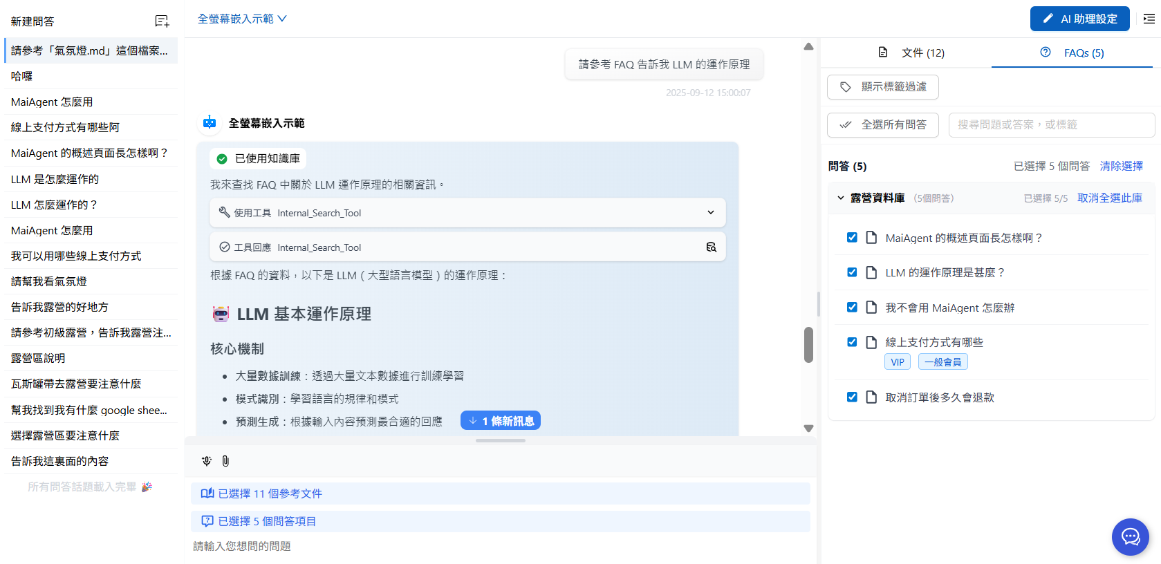This screenshot has height=564, width=1161.
Task: Select the FAQs (5) tab
Action: pyautogui.click(x=1072, y=53)
